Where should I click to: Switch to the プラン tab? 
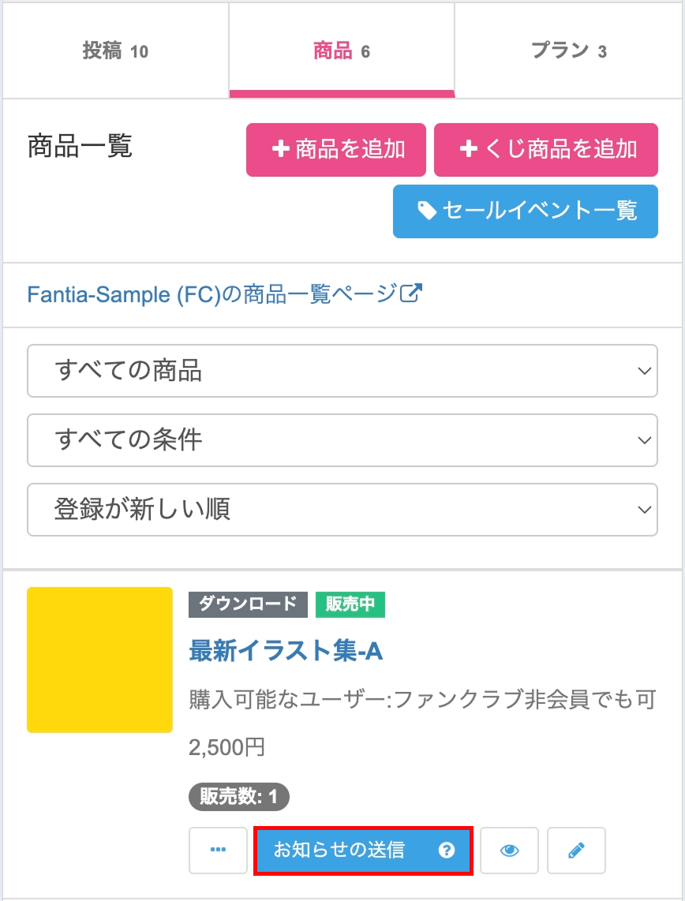pos(568,51)
